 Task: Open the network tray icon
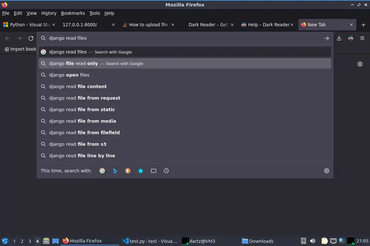coord(333,241)
